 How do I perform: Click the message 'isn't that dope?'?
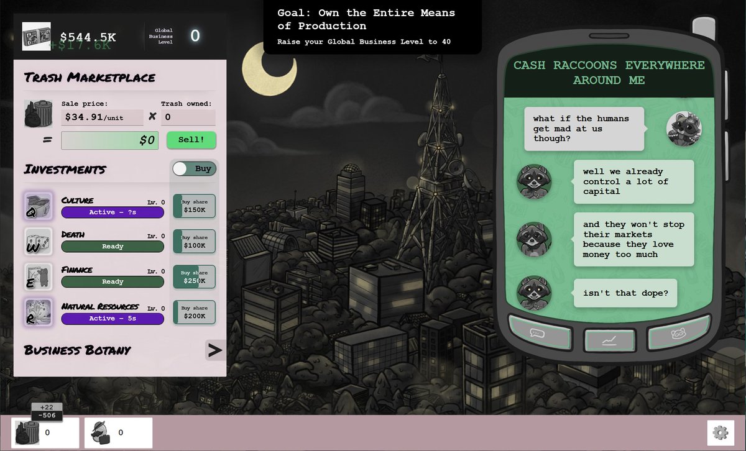(x=625, y=293)
